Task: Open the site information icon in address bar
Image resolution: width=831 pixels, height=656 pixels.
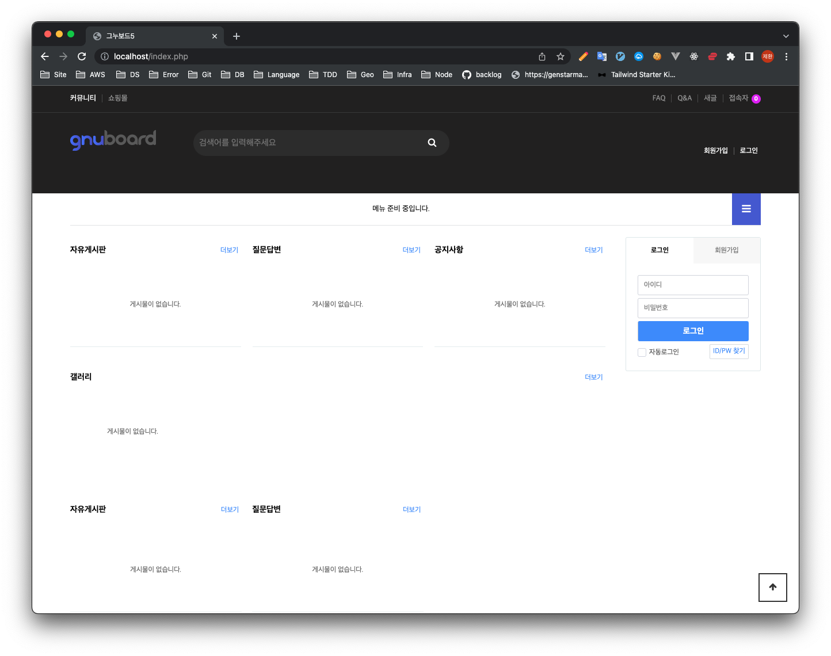Action: tap(105, 56)
